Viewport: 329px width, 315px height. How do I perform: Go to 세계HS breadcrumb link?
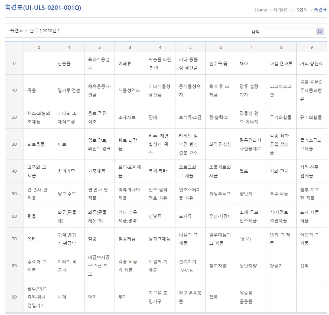(280, 10)
